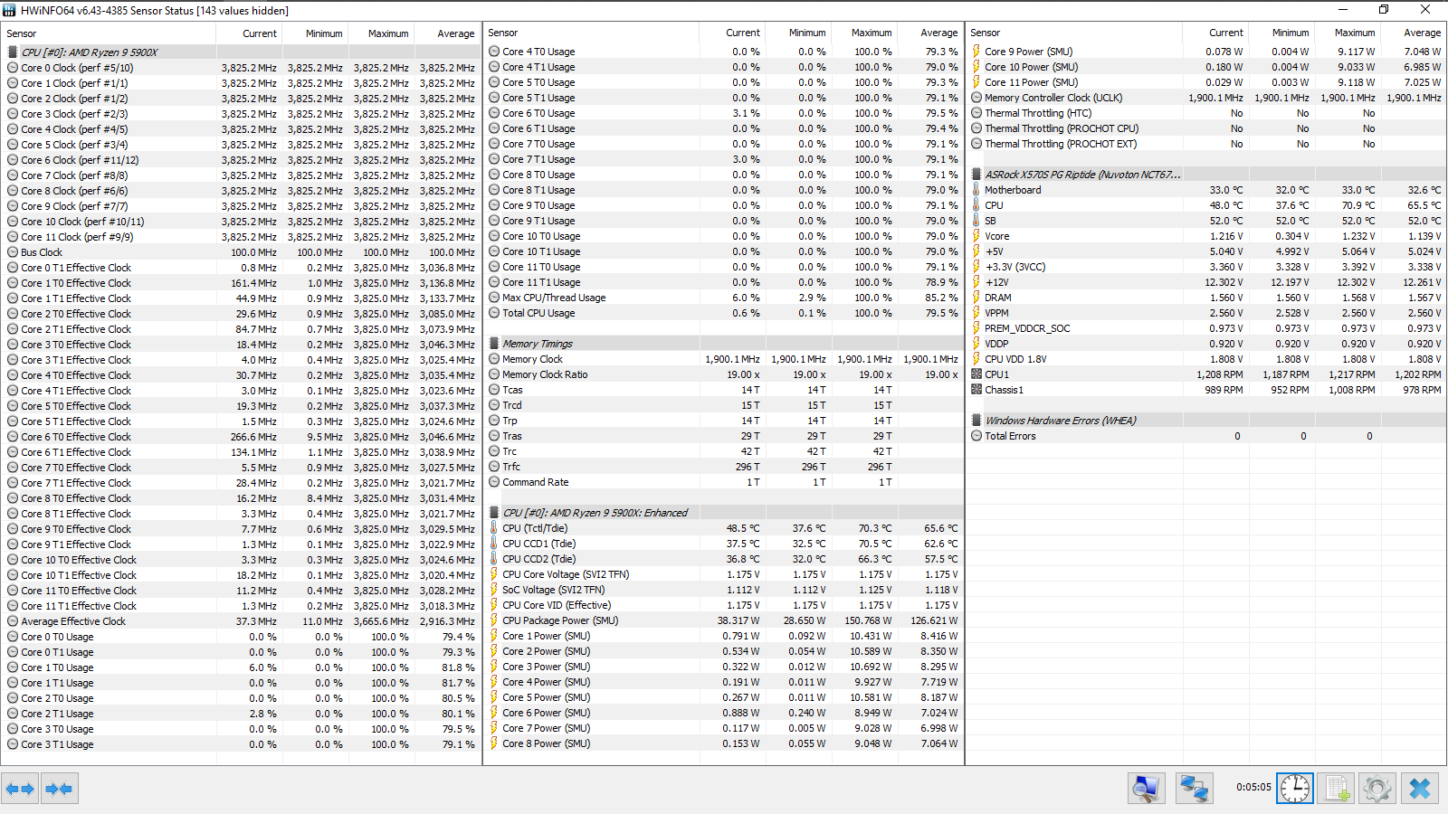This screenshot has height=814, width=1448.
Task: Click the icon beside Windows Hardware Errors (WHEA)
Action: pos(976,421)
